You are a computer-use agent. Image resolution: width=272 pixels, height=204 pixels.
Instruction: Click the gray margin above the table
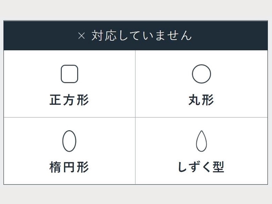coord(136,10)
